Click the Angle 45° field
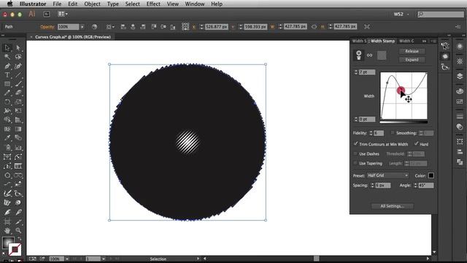 426,185
